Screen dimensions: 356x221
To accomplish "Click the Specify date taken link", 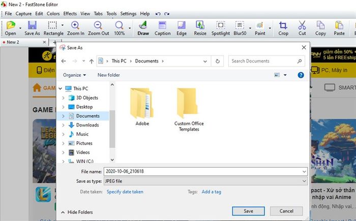I will [x=125, y=192].
